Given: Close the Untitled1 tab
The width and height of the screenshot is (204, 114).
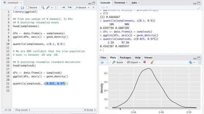Looking at the screenshot, I should 21,3.
